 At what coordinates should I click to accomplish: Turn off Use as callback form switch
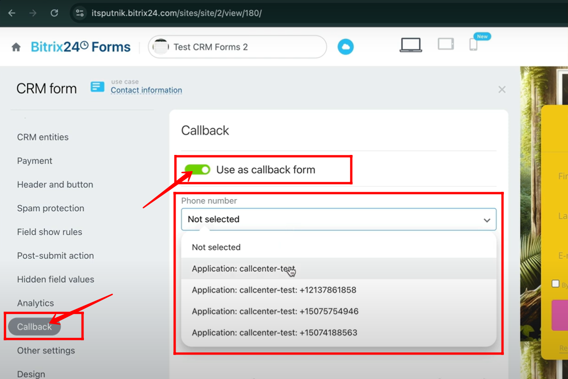[197, 170]
